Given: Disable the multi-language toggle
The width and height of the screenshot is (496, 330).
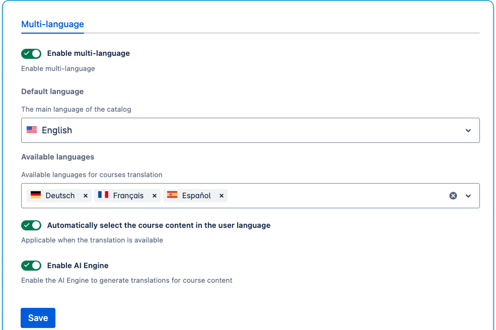Looking at the screenshot, I should coord(31,53).
